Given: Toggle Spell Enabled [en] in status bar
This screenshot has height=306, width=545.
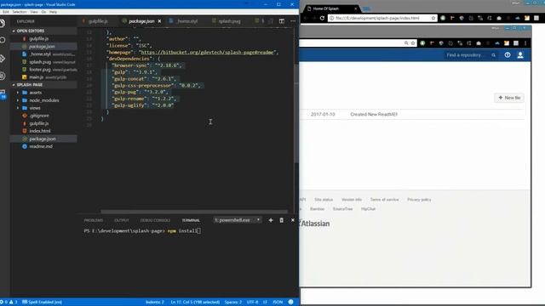Looking at the screenshot, I should coord(42,302).
